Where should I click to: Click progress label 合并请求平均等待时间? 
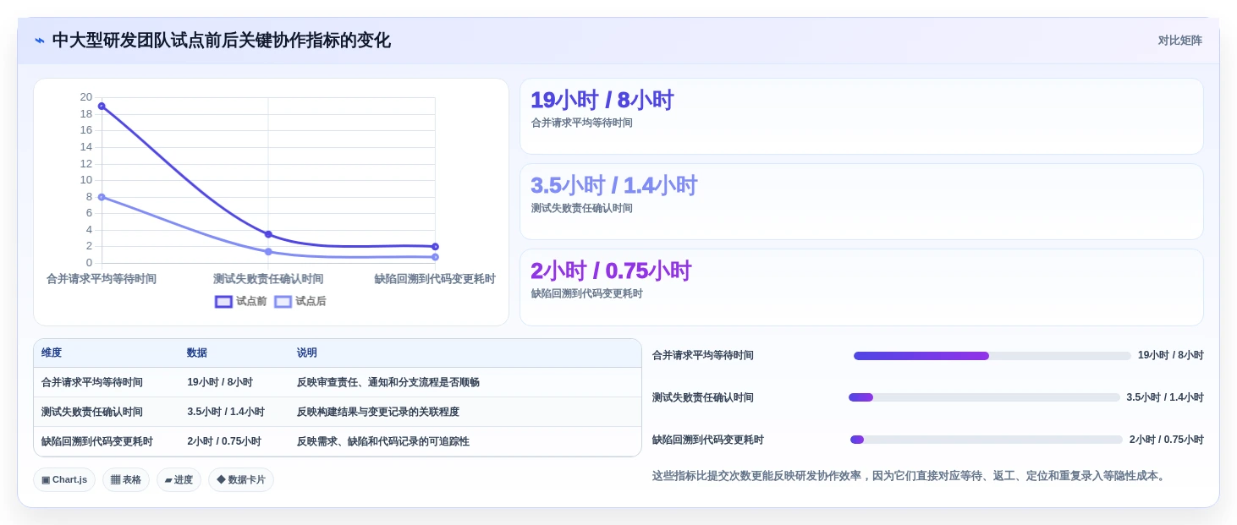(x=703, y=355)
